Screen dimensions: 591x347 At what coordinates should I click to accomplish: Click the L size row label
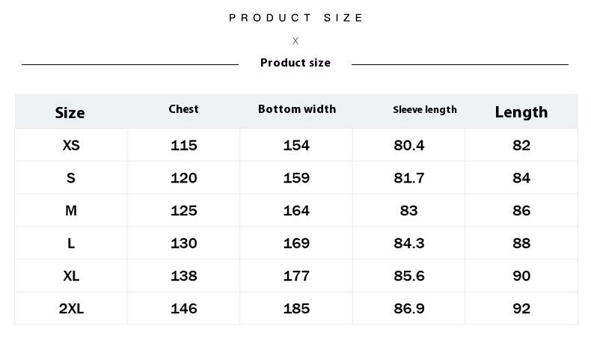pos(71,243)
